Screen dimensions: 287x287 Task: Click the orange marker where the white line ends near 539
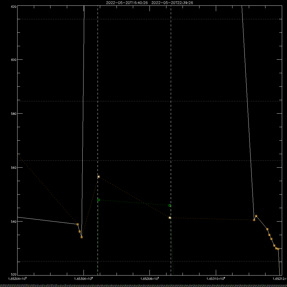click(x=77, y=224)
